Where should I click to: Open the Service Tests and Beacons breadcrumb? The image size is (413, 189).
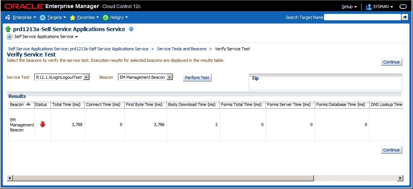click(182, 49)
